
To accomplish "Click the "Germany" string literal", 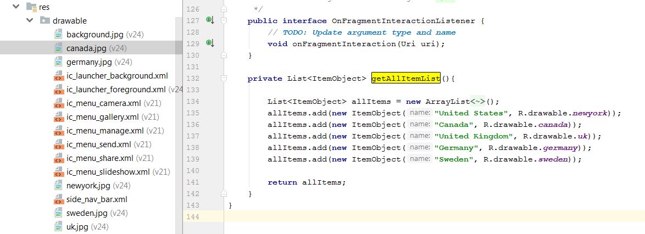I will point(456,148).
